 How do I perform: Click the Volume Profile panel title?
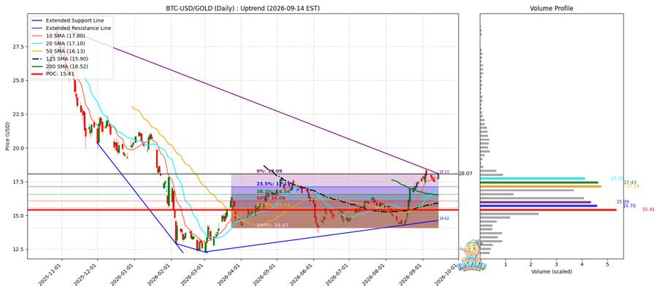551,8
